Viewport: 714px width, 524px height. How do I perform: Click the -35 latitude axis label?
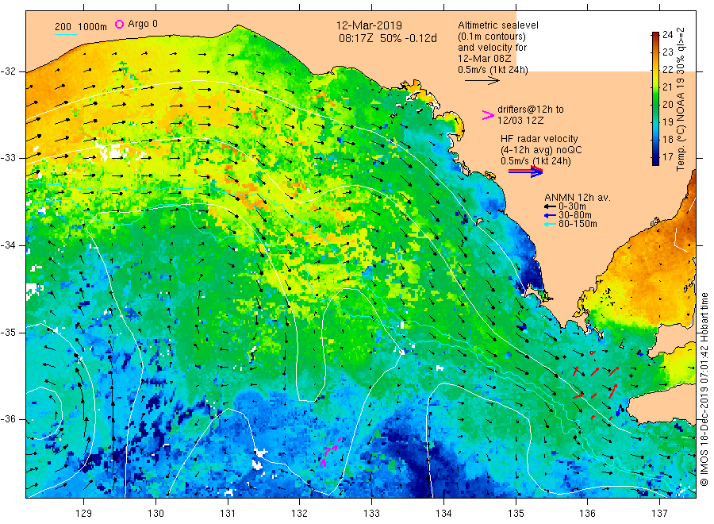coord(9,332)
